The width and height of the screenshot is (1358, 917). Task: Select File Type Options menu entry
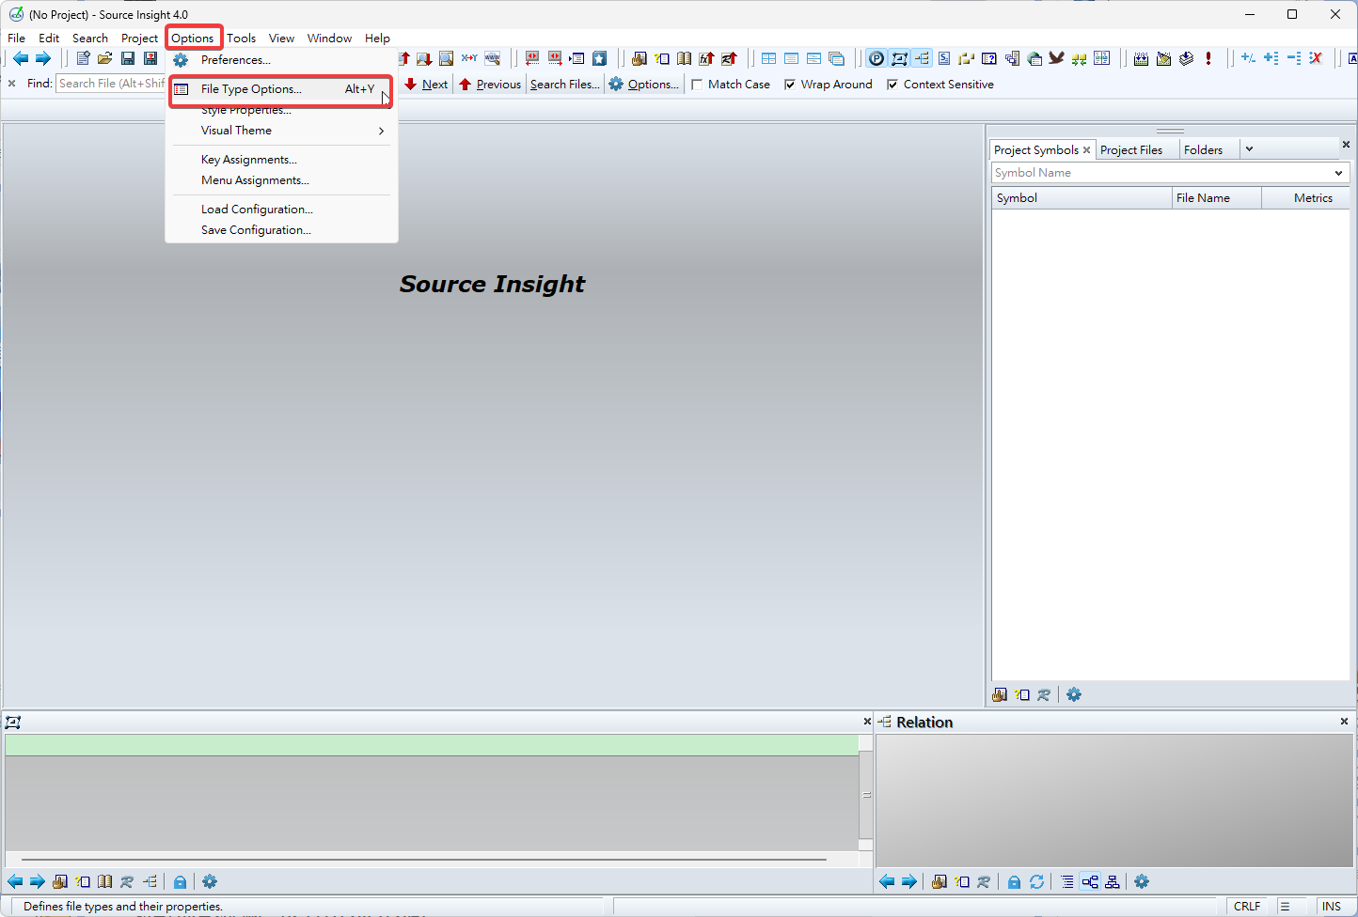point(281,89)
